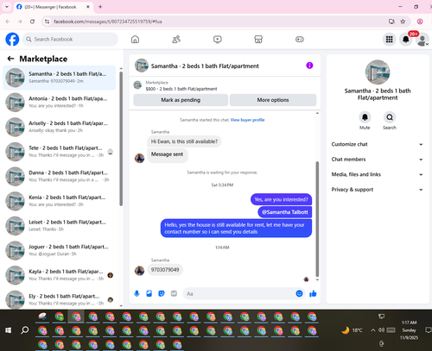432x351 pixels.
Task: Open the Gaming icon in top navigation
Action: [x=300, y=40]
